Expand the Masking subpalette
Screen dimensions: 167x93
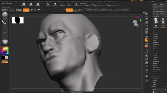tap(155, 53)
